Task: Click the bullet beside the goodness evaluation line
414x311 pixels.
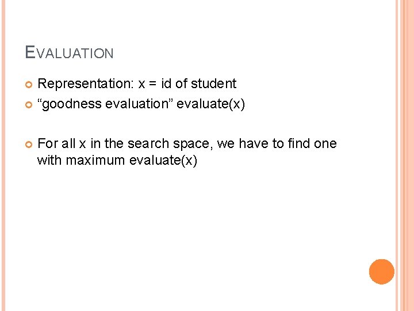Action: click(x=29, y=105)
